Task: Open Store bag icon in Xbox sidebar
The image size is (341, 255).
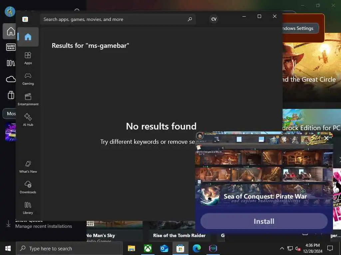Action: [x=11, y=95]
